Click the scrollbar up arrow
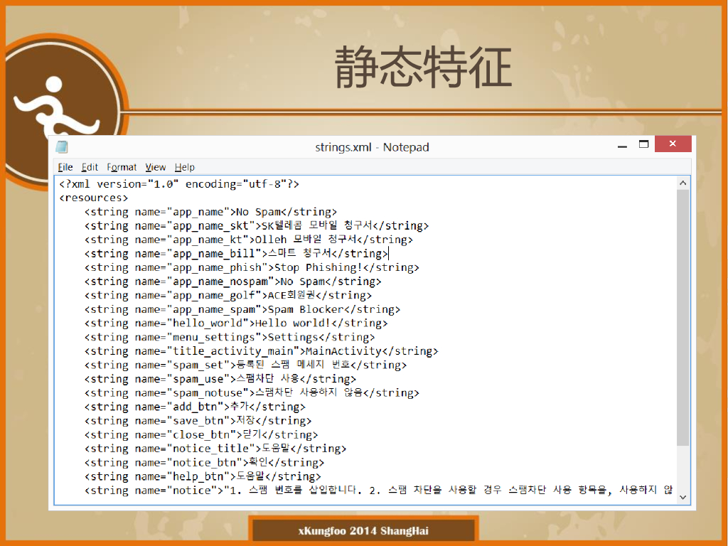The width and height of the screenshot is (728, 546). click(682, 183)
